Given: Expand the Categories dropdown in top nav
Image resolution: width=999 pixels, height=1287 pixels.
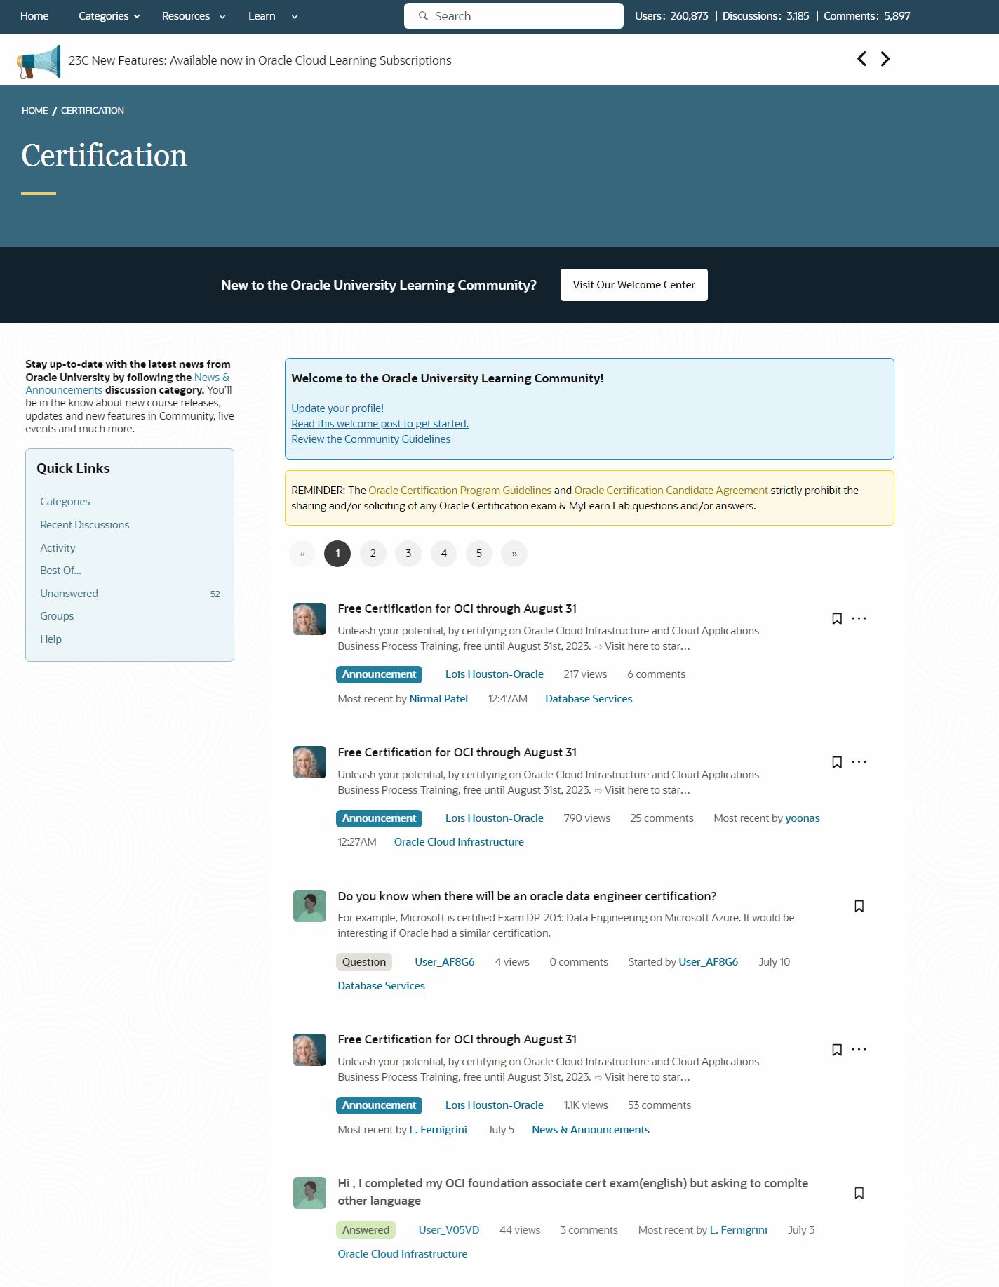Looking at the screenshot, I should coord(109,16).
